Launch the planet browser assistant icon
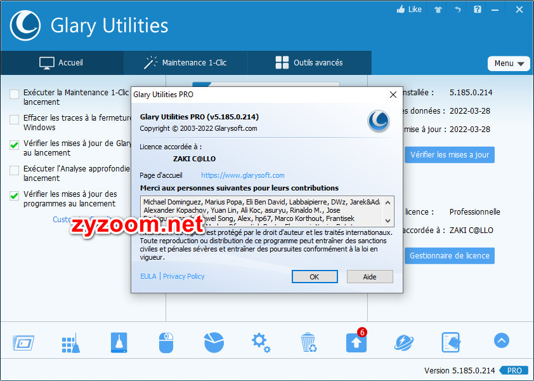Image resolution: width=534 pixels, height=381 pixels. [x=404, y=342]
